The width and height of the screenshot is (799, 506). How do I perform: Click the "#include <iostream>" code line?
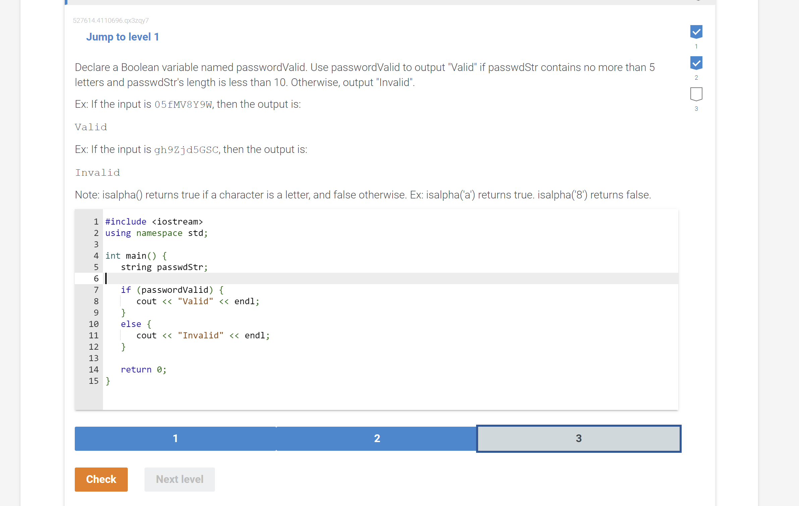154,222
